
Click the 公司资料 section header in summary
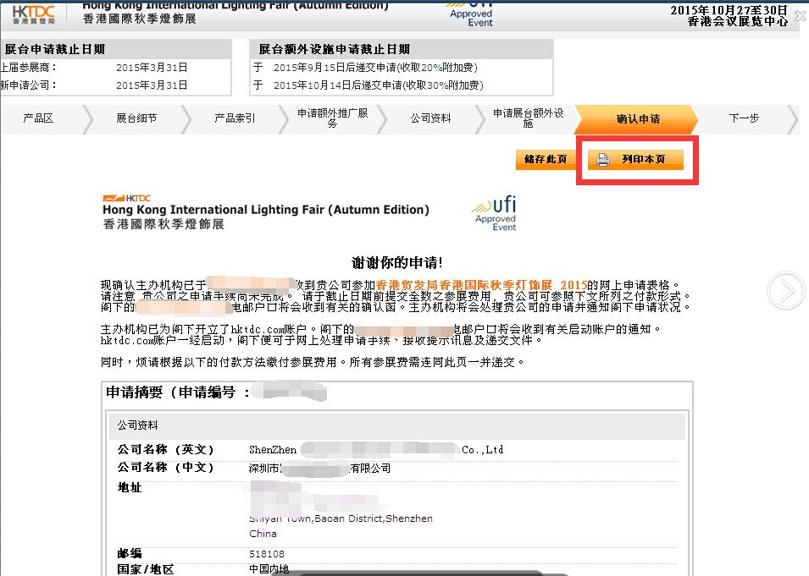pos(138,425)
